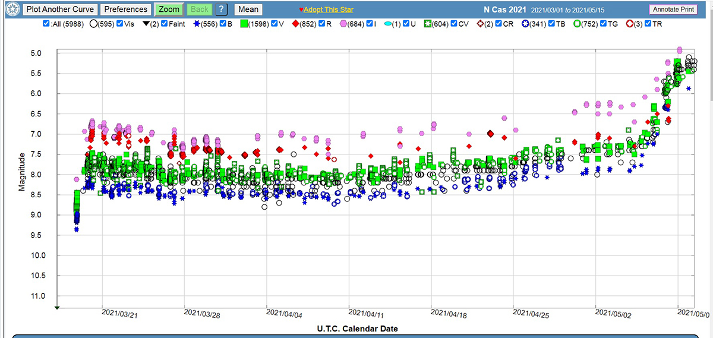Toggle the Faint observations checkbox
Image resolution: width=713 pixels, height=338 pixels.
165,24
